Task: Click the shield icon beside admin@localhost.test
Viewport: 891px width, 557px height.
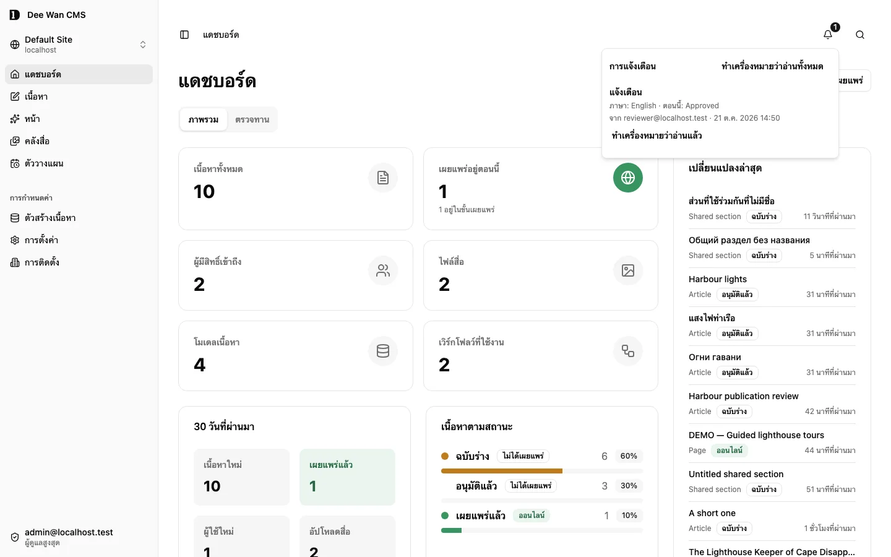Action: point(15,537)
